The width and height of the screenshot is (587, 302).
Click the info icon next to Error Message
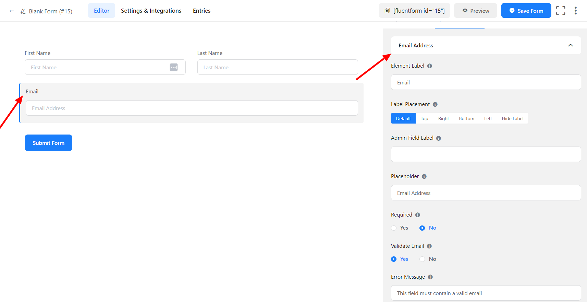pyautogui.click(x=430, y=277)
